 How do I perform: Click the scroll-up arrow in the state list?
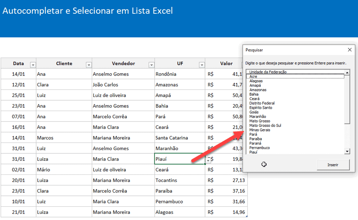[x=347, y=72]
